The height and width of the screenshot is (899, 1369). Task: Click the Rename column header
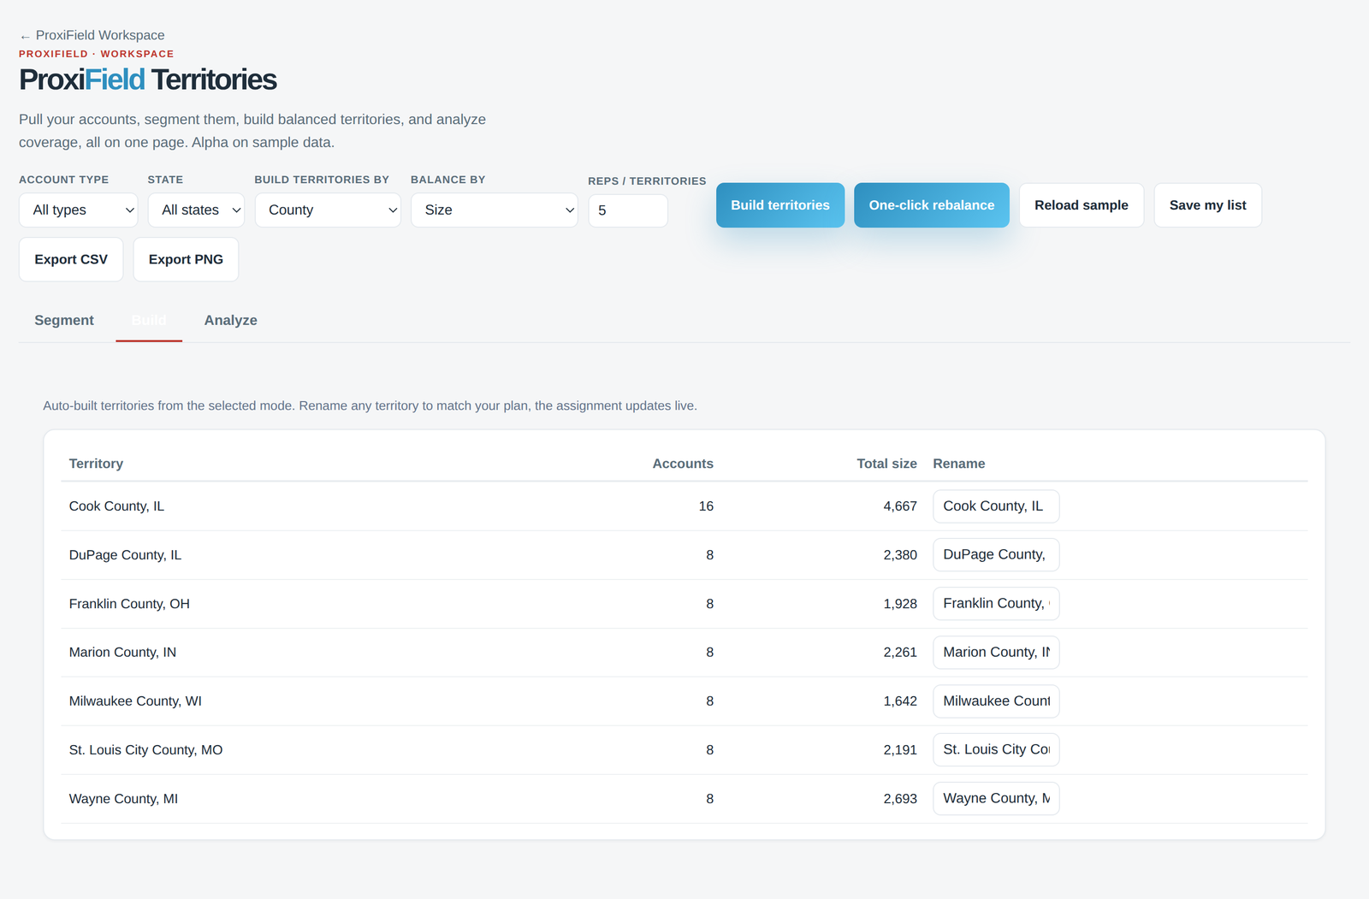pyautogui.click(x=959, y=464)
